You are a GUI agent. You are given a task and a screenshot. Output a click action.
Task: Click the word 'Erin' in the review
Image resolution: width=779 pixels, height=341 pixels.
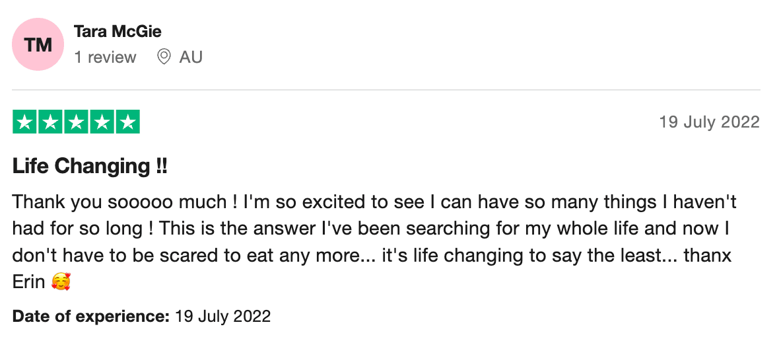click(x=29, y=282)
